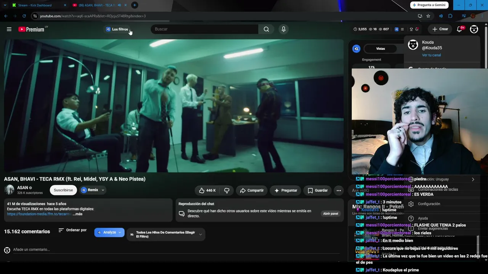Image resolution: width=488 pixels, height=274 pixels.
Task: Bookmark this page with the star
Action: point(428,16)
